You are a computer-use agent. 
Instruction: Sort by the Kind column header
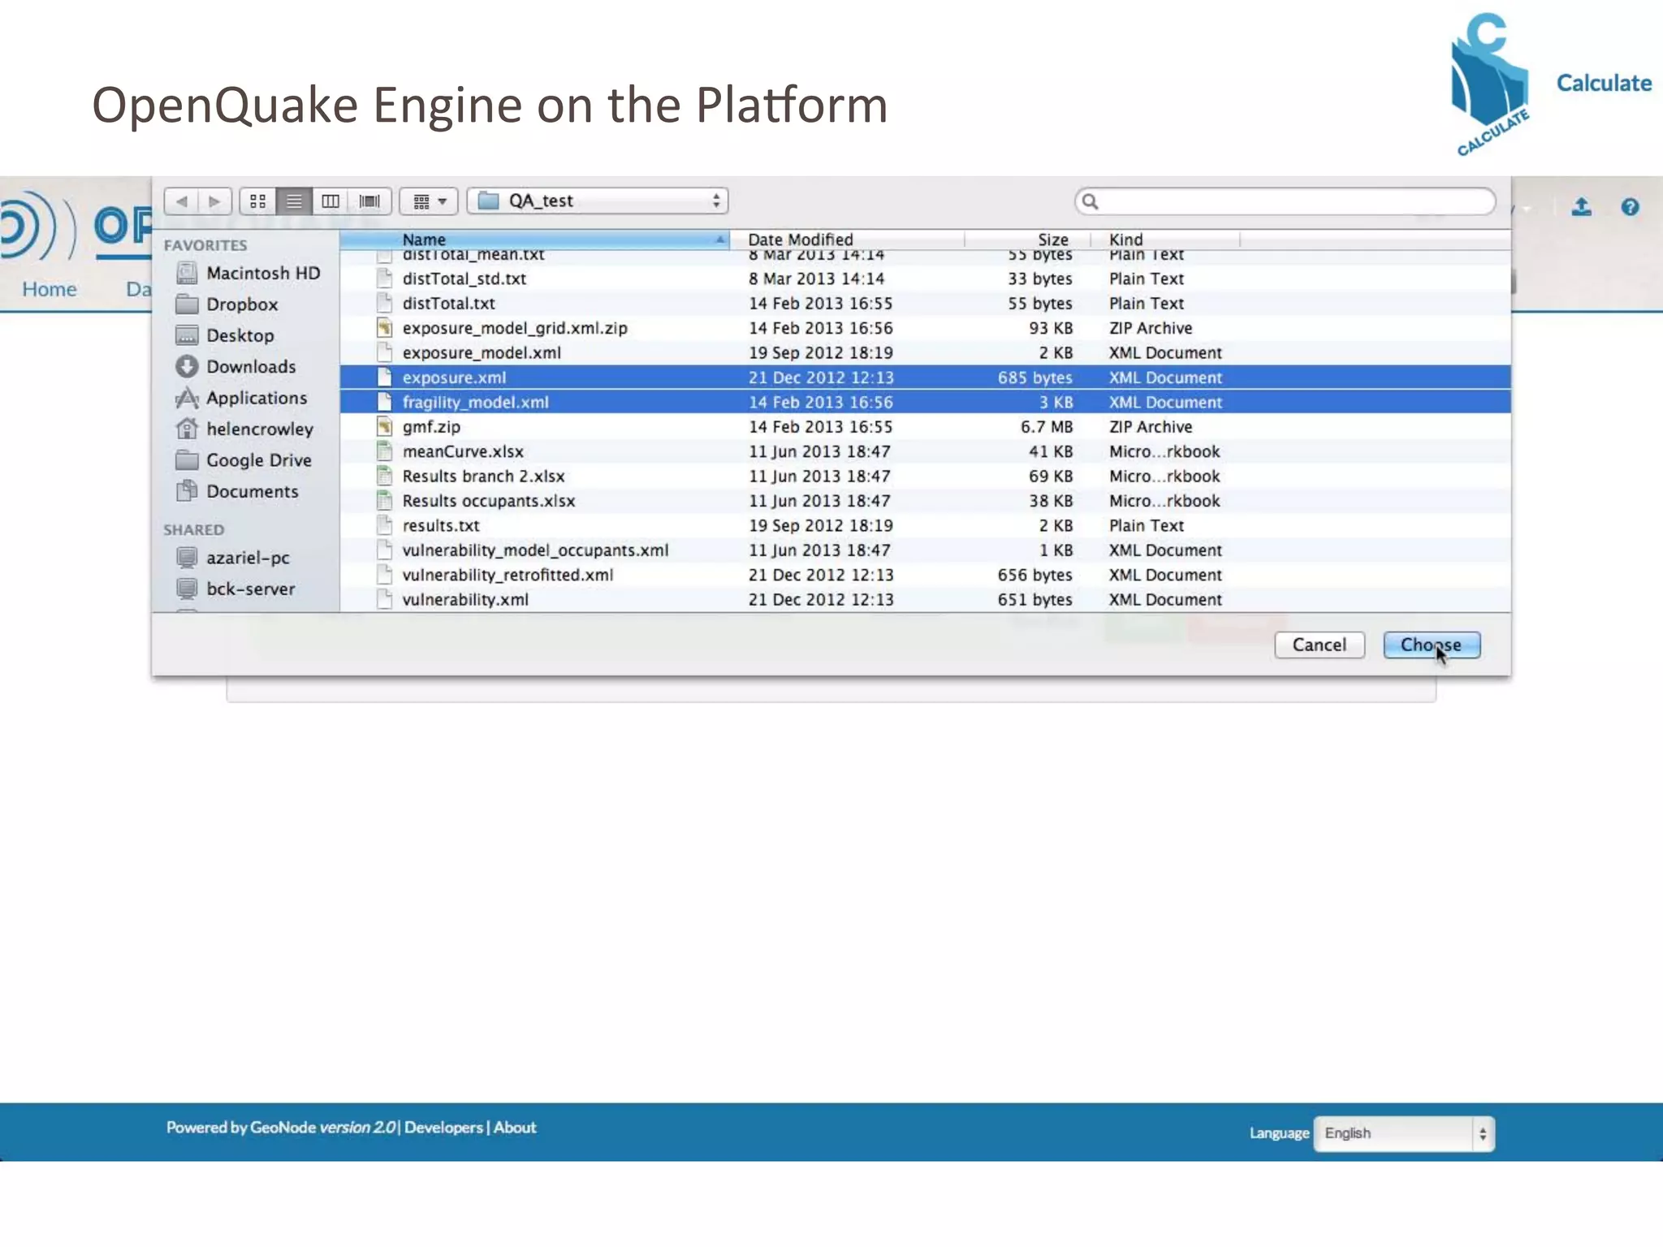(x=1164, y=239)
